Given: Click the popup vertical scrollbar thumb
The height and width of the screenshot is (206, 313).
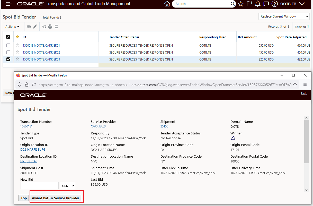Looking at the screenshot, I should tap(306, 141).
